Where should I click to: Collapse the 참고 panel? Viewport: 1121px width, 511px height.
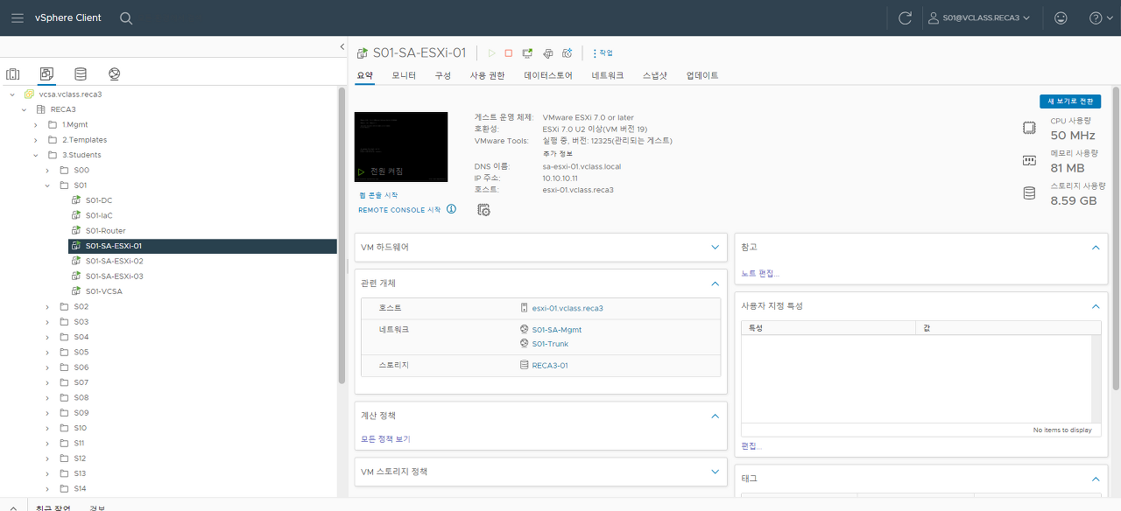coord(1096,248)
